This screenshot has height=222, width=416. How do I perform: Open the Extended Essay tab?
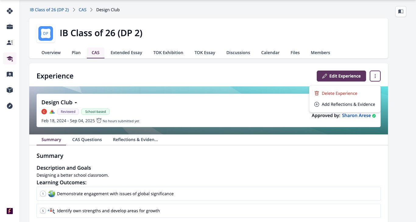click(x=126, y=53)
